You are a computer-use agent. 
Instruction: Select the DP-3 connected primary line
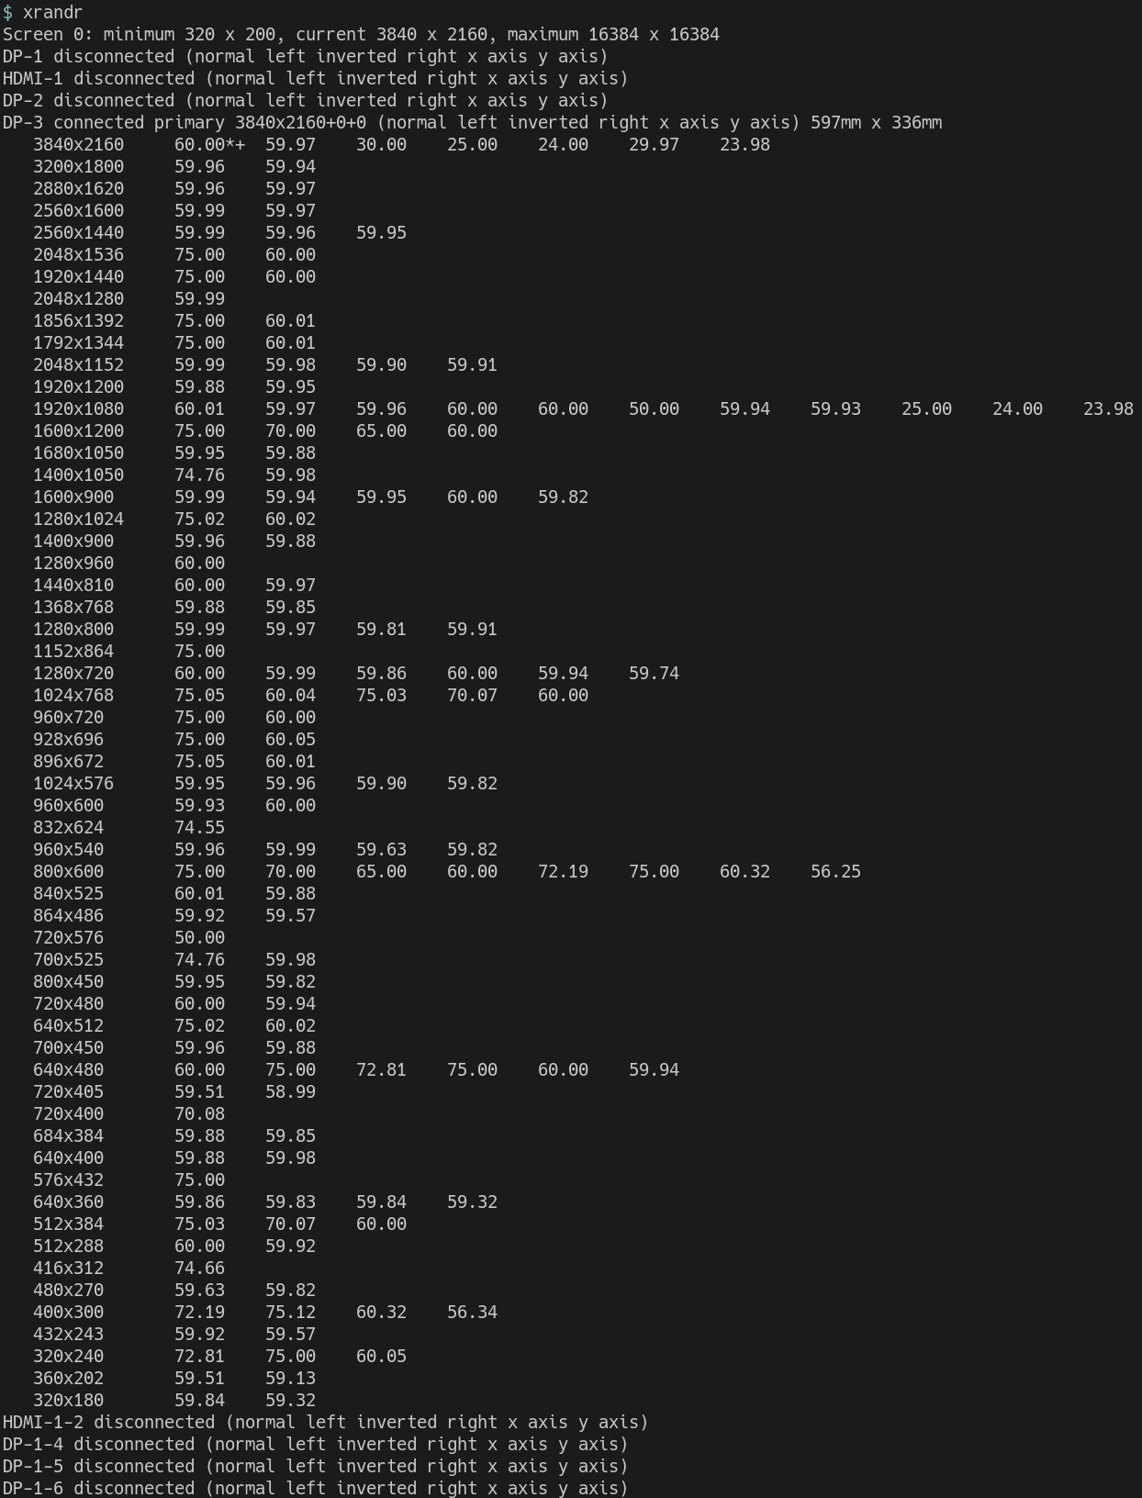(x=472, y=123)
